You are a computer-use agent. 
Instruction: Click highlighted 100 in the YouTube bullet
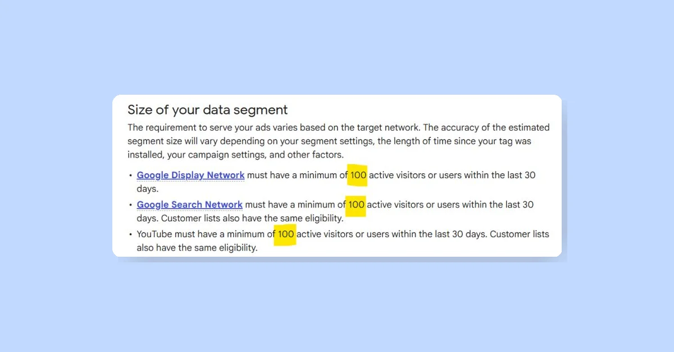[286, 234]
